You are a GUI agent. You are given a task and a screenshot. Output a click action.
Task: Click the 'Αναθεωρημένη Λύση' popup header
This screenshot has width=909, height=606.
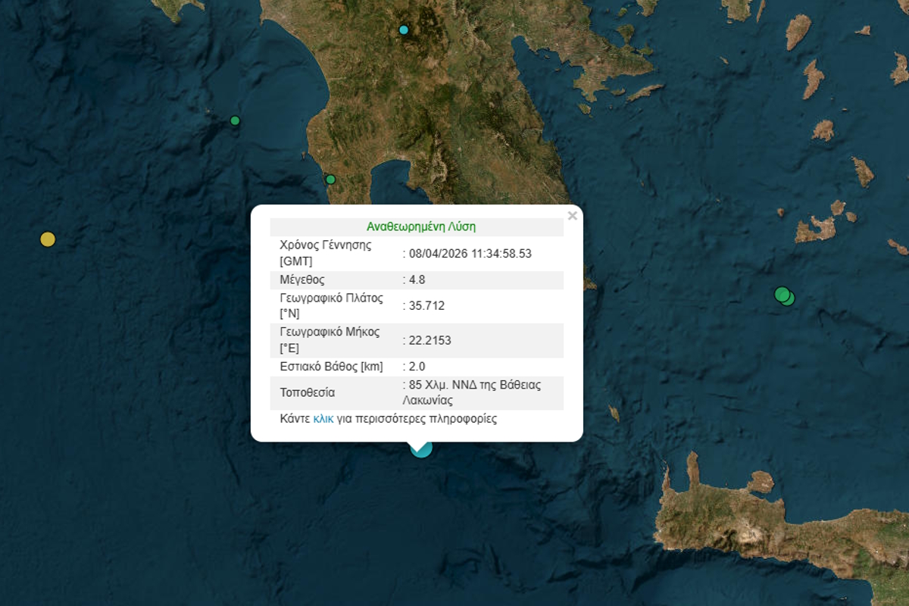(420, 226)
